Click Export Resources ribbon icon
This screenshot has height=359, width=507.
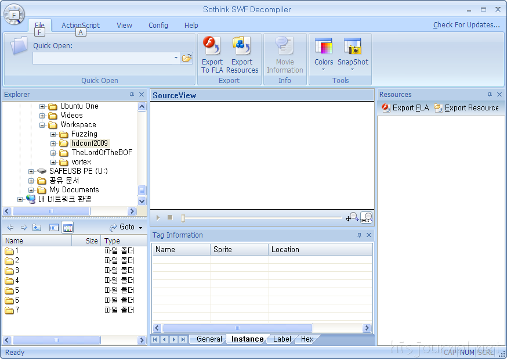[x=242, y=55]
